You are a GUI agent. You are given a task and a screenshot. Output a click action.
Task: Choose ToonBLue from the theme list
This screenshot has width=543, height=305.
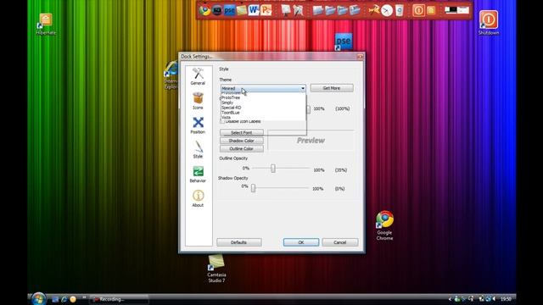click(x=263, y=113)
